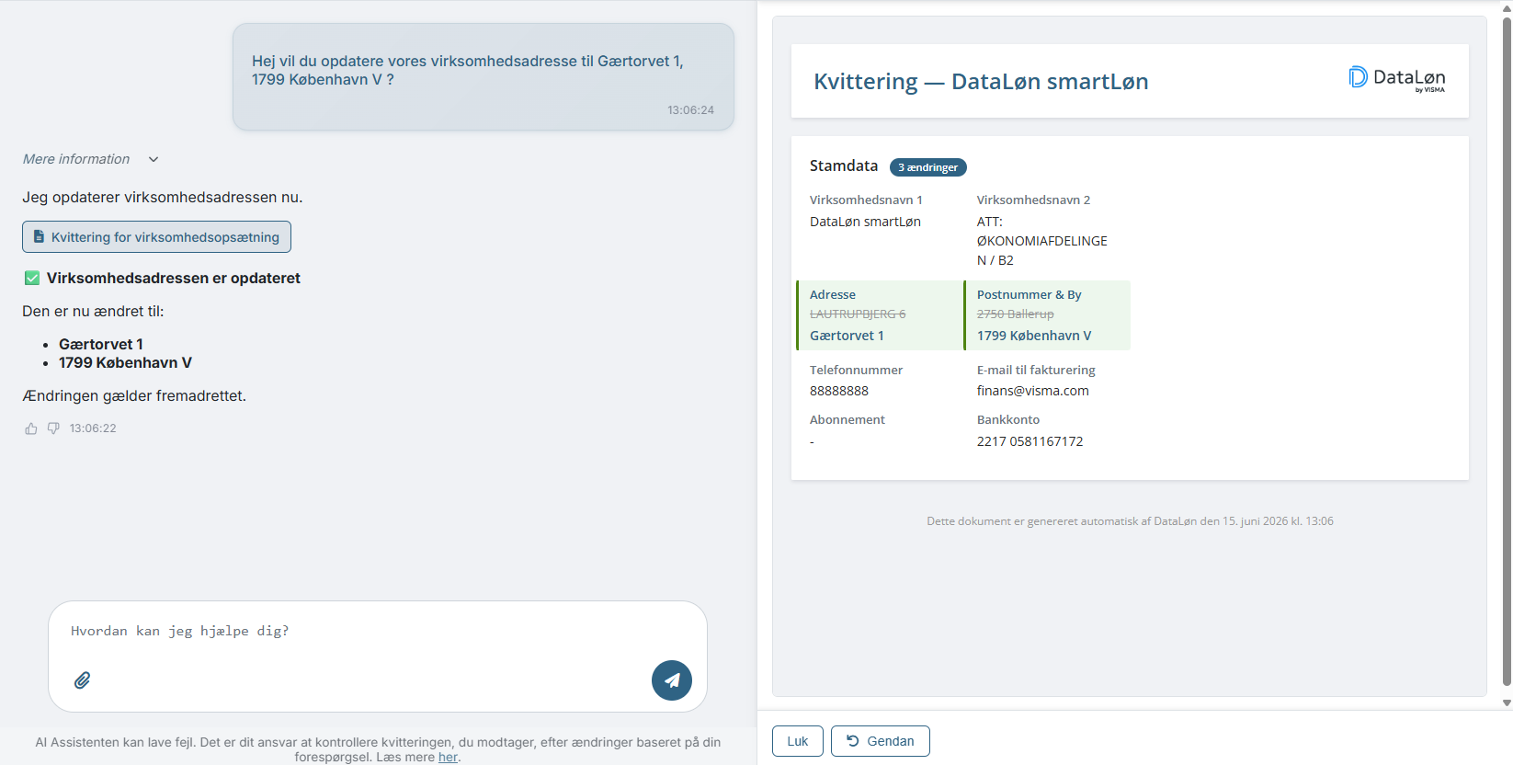
Task: Close the receipt with Luk button
Action: click(x=798, y=741)
